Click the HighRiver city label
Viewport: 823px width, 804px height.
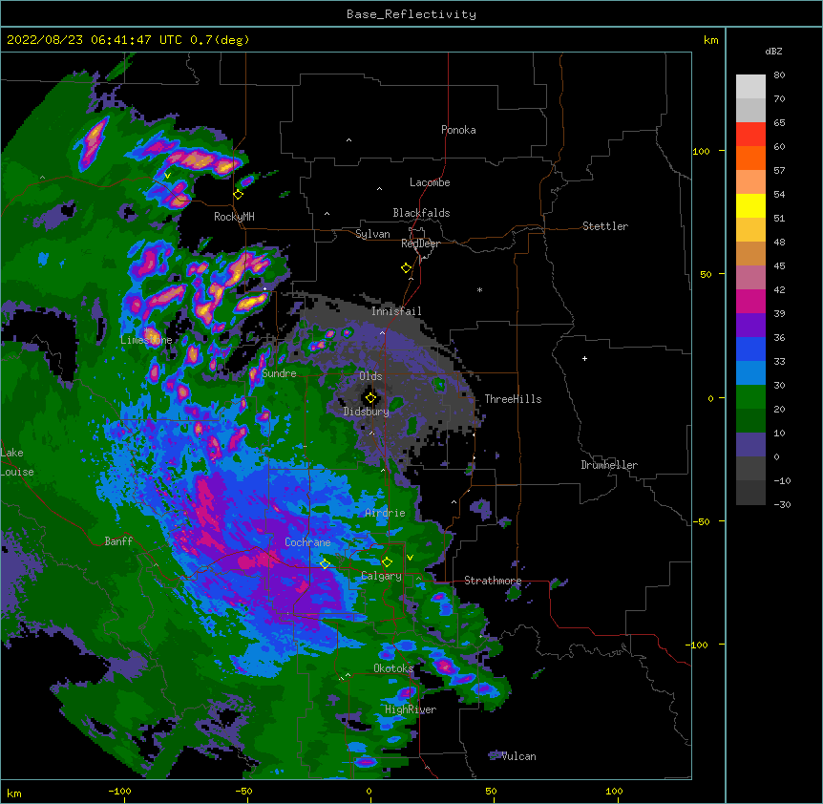click(411, 709)
